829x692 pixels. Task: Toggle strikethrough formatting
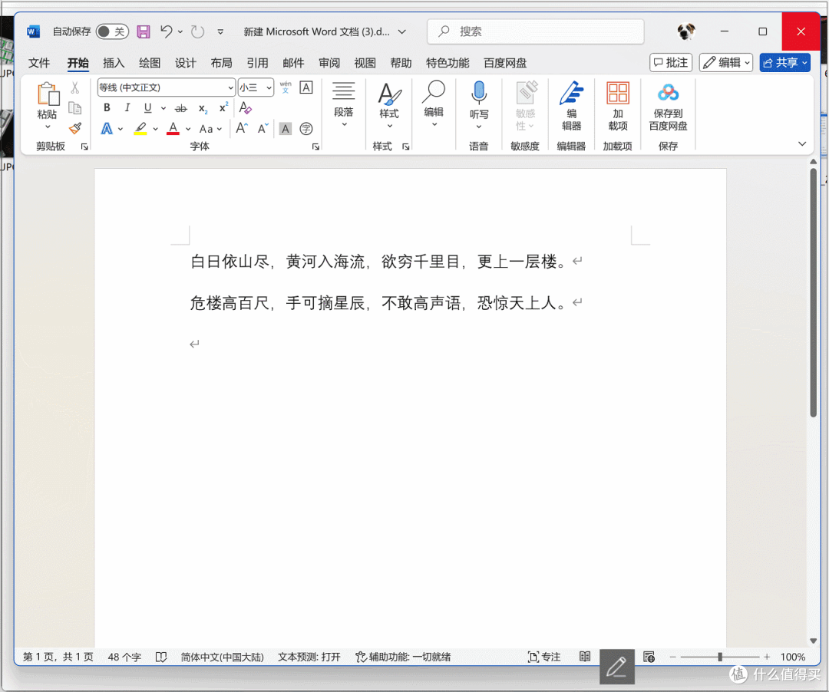pyautogui.click(x=181, y=108)
